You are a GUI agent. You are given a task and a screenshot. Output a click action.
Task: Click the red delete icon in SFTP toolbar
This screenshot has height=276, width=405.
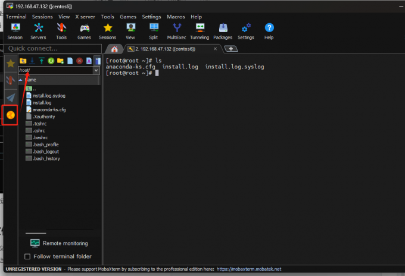80,61
